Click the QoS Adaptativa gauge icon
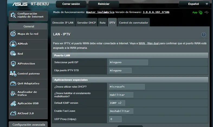 pos(13,83)
